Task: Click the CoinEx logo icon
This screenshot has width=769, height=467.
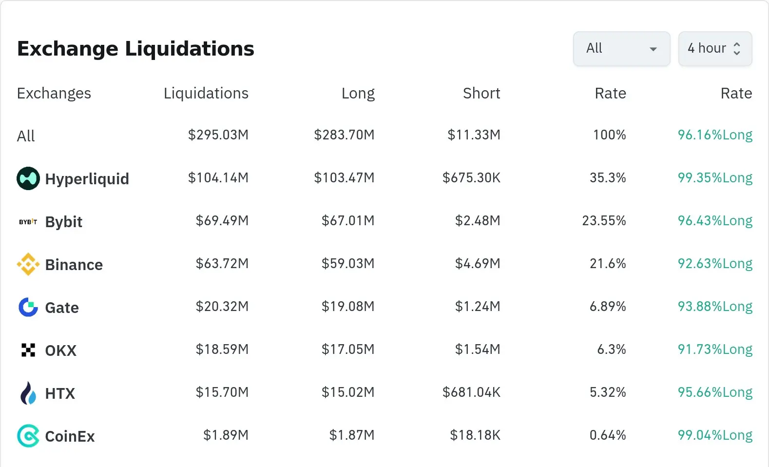Action: (28, 436)
